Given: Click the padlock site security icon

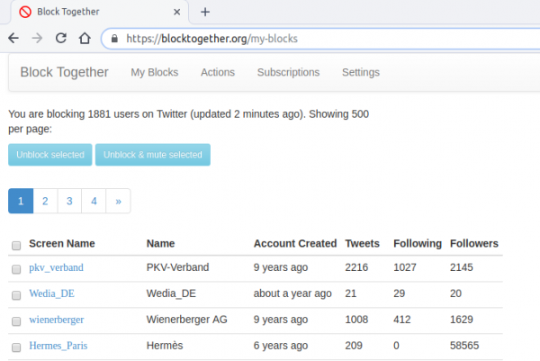Looking at the screenshot, I should [x=113, y=39].
